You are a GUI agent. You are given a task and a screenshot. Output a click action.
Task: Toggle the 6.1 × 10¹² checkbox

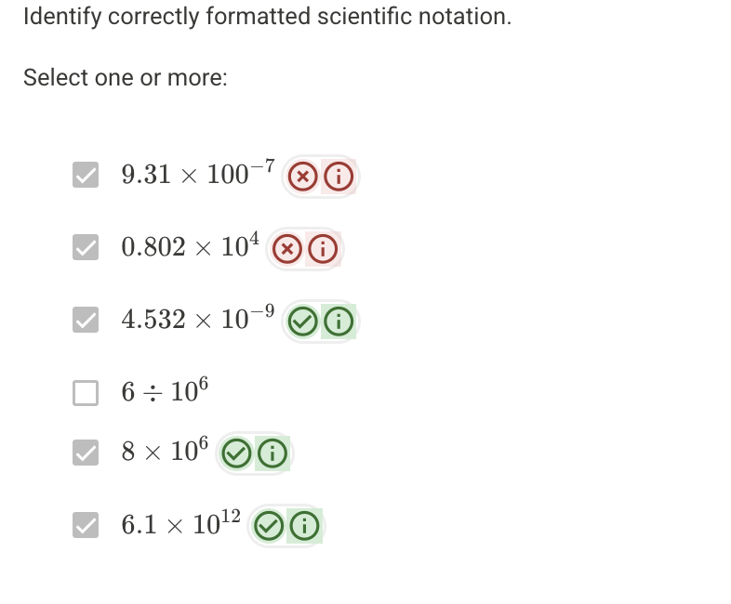point(86,526)
